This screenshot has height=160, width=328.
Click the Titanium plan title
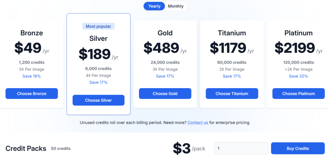click(232, 33)
